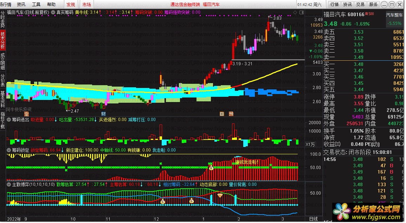
Task: Switch to the 发现 tab
Action: (x=71, y=5)
